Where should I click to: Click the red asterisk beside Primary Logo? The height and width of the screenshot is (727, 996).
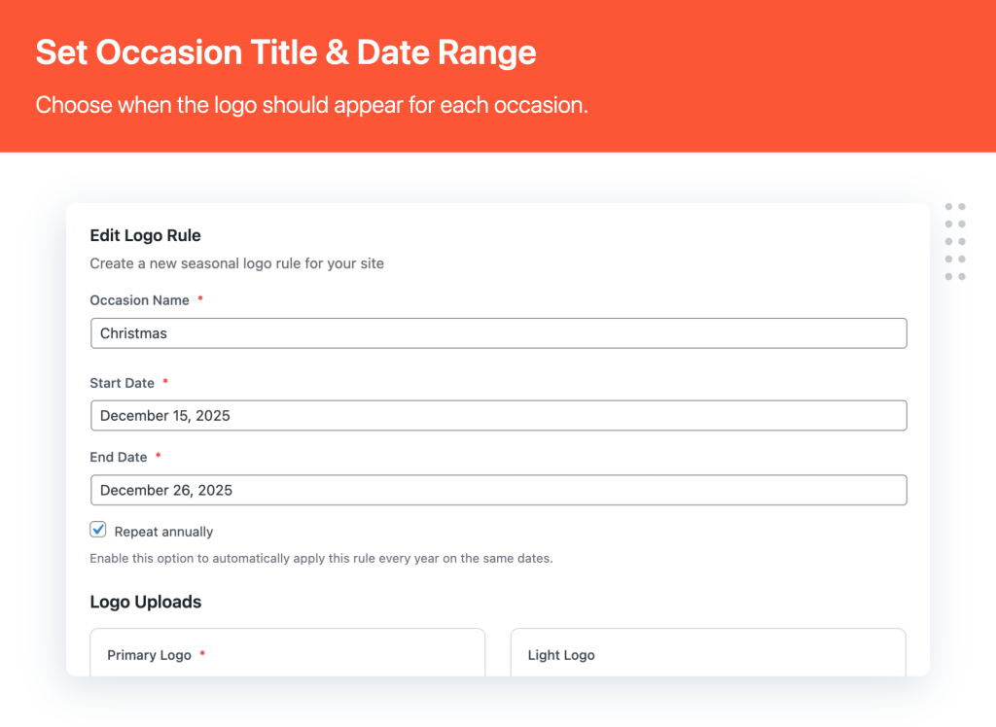click(x=202, y=654)
